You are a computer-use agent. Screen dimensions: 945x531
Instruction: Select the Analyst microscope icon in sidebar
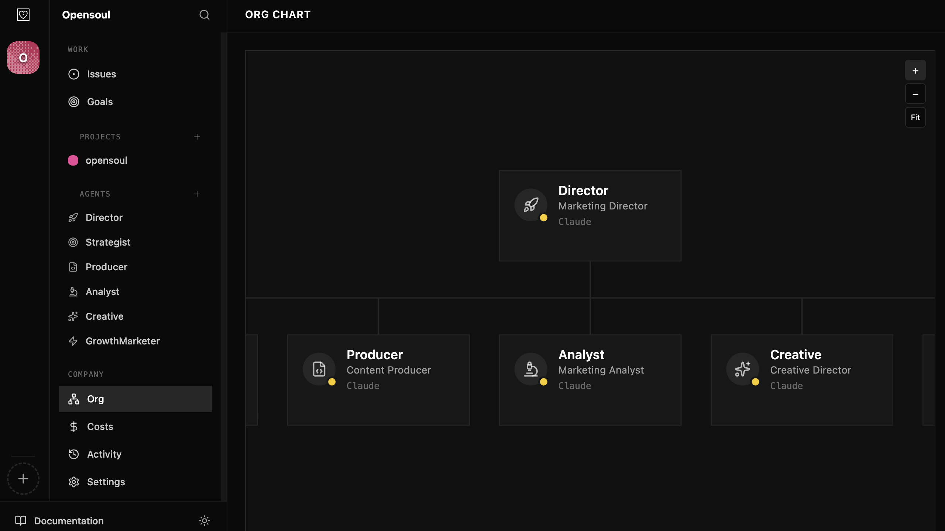click(x=73, y=291)
